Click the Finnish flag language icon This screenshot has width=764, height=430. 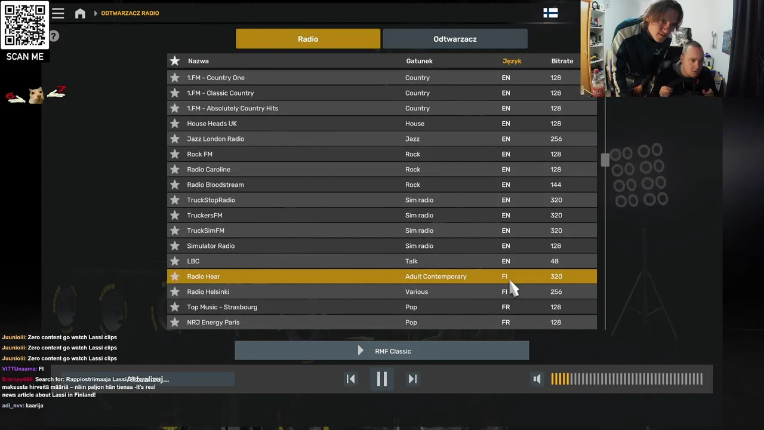click(x=550, y=13)
